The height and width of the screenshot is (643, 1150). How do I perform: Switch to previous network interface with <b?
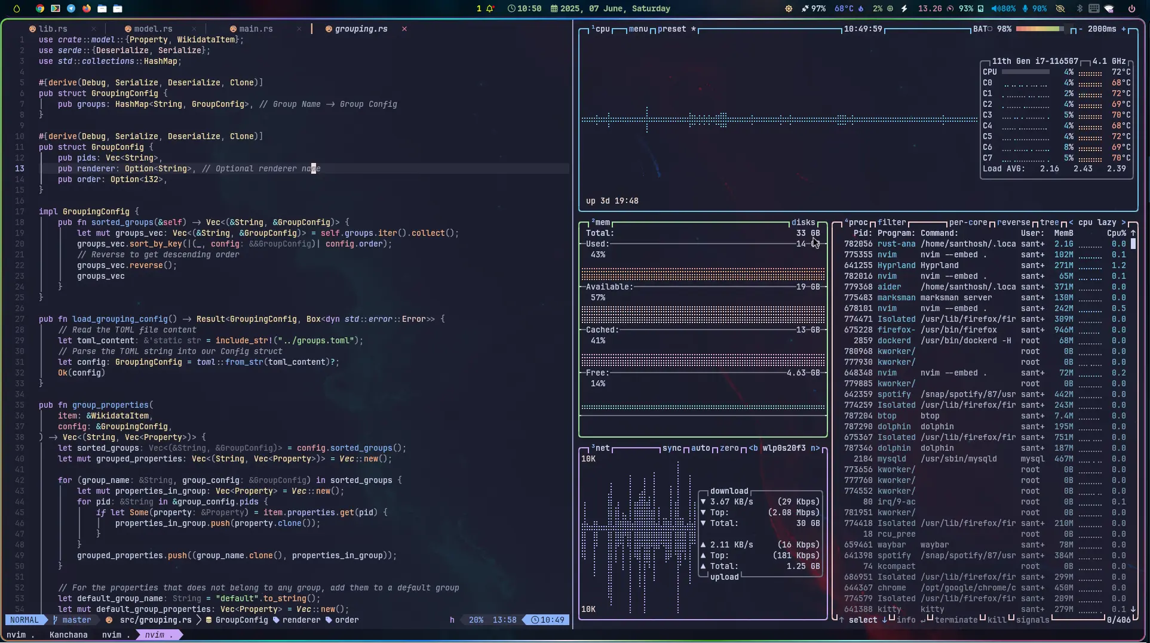click(x=753, y=448)
